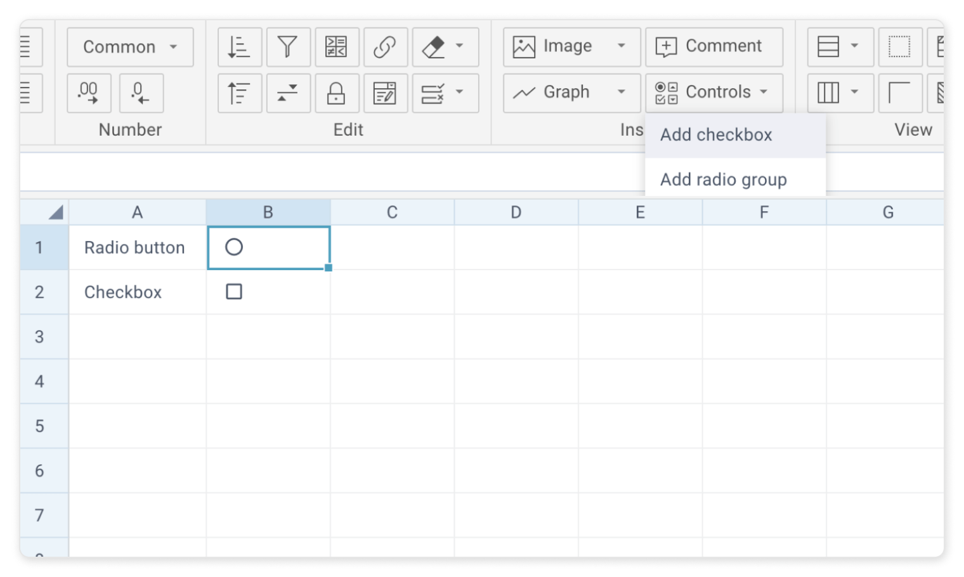Sort the data in ascending order
This screenshot has height=577, width=964.
pos(240,47)
